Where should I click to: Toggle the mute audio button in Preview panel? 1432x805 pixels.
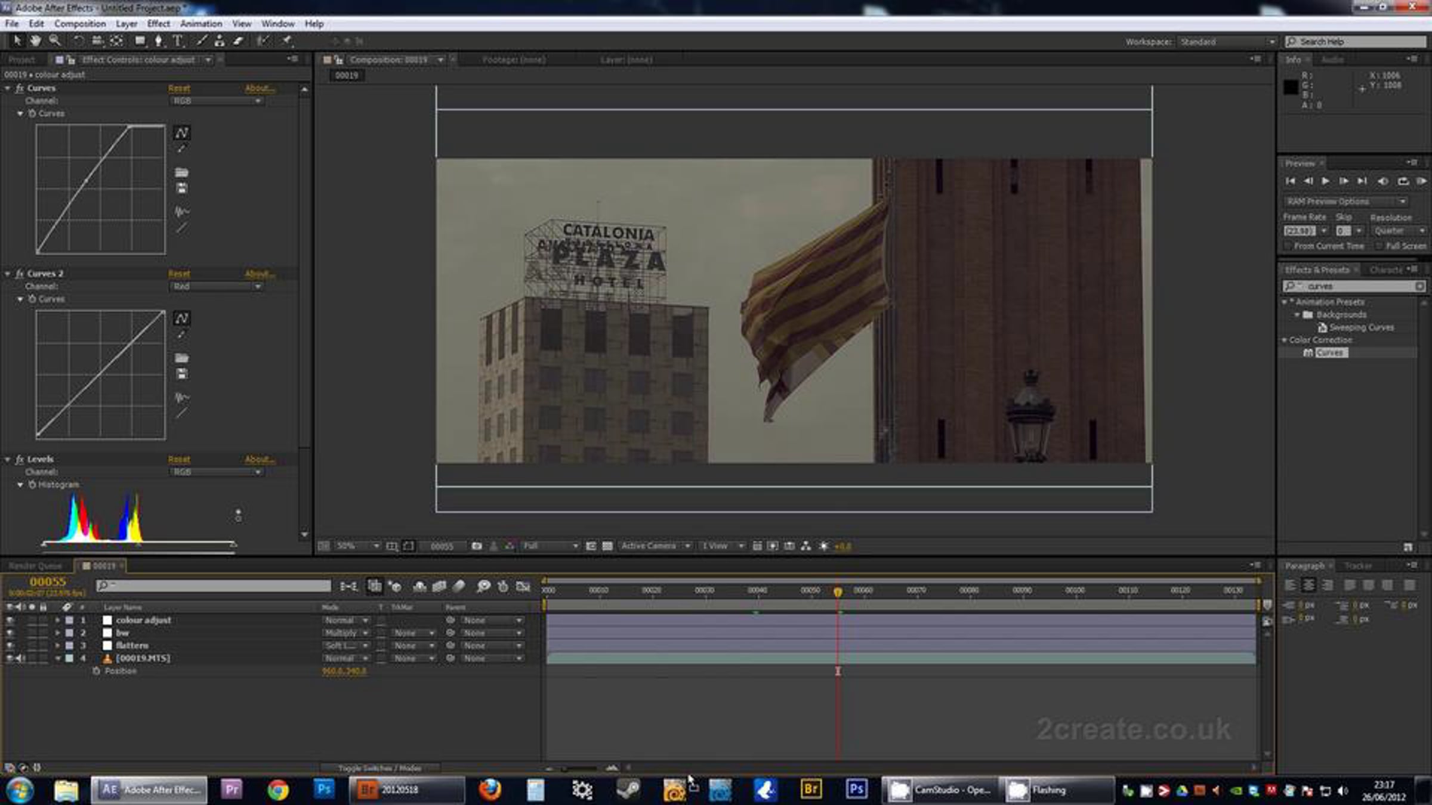[x=1382, y=181]
